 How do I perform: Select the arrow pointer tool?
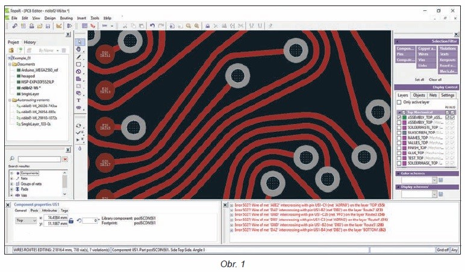pyautogui.click(x=79, y=42)
